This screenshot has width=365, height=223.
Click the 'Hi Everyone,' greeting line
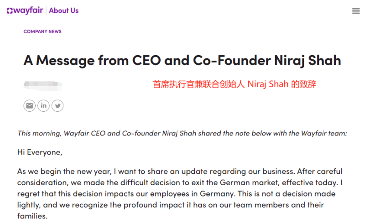pyautogui.click(x=40, y=152)
